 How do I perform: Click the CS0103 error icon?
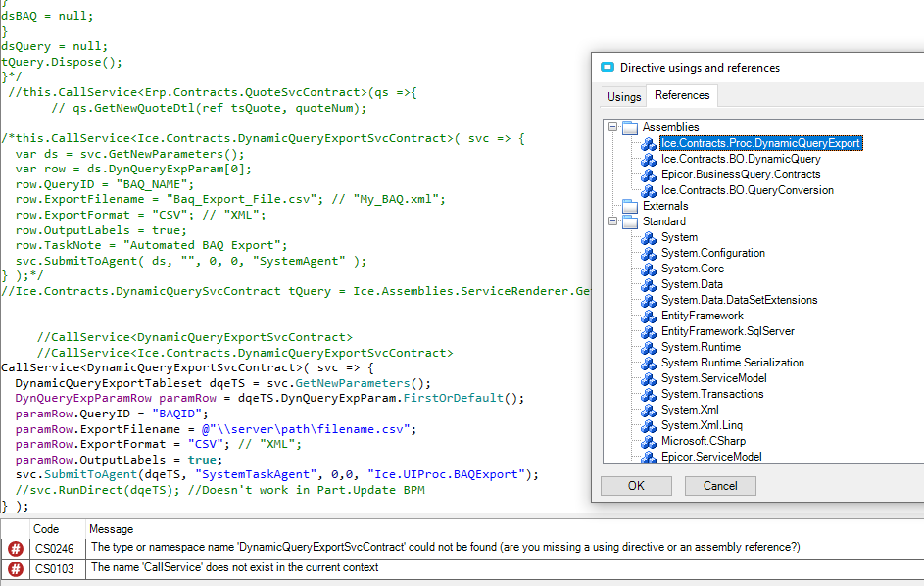pos(16,569)
